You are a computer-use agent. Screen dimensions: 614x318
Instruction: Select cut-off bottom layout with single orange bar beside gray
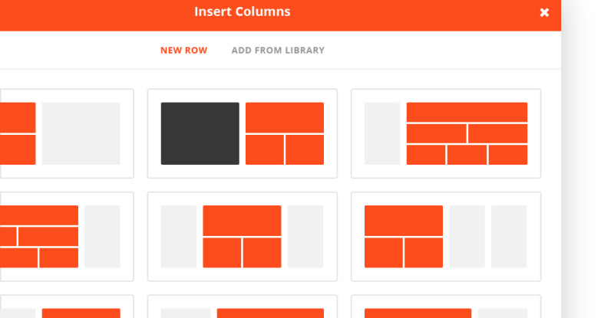click(x=67, y=307)
